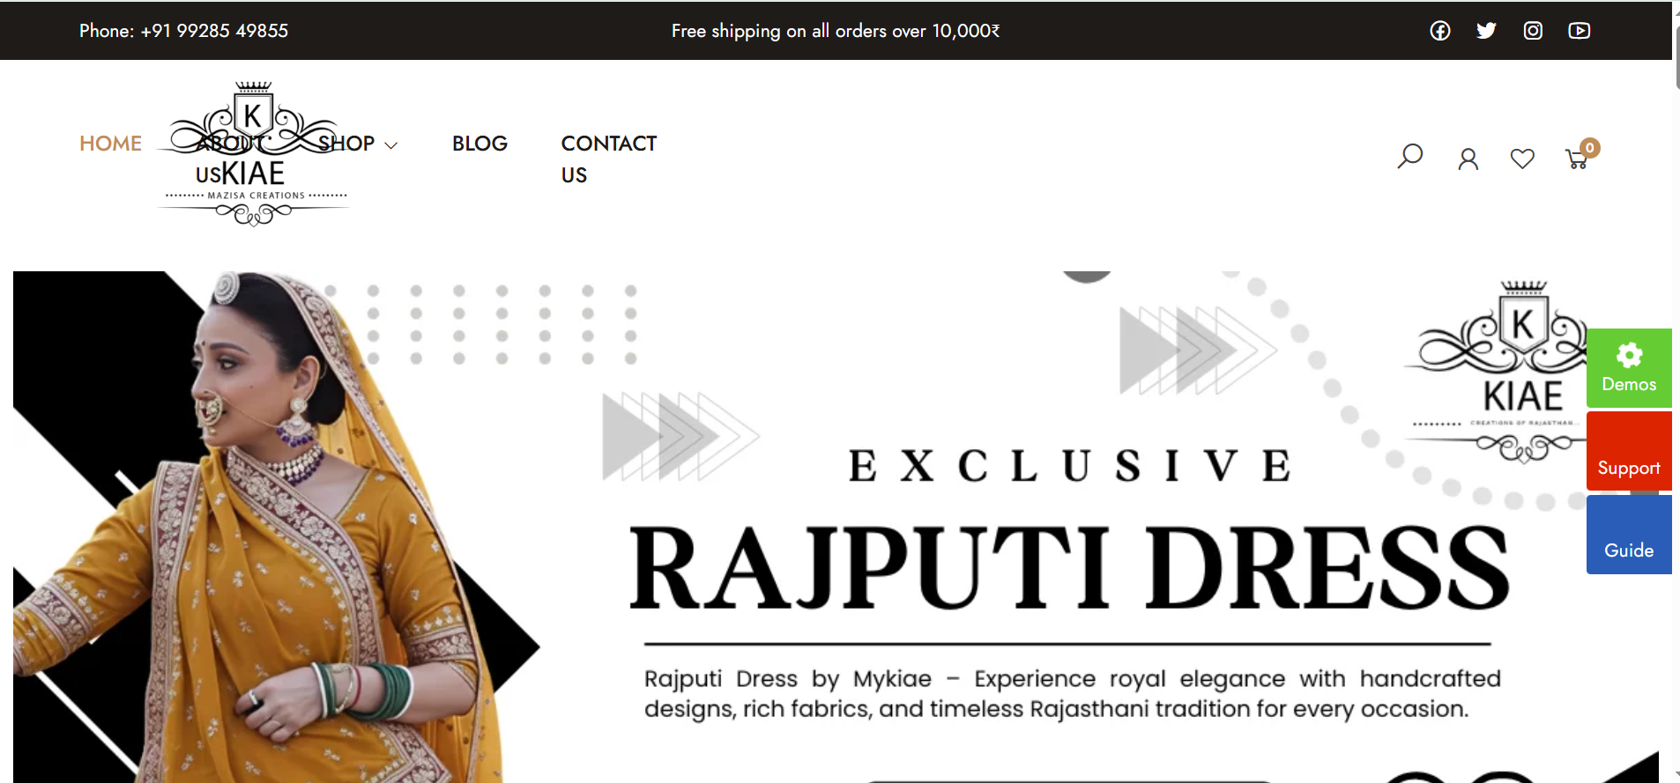Image resolution: width=1680 pixels, height=783 pixels.
Task: Expand the SHOP dropdown chevron
Action: (x=391, y=145)
